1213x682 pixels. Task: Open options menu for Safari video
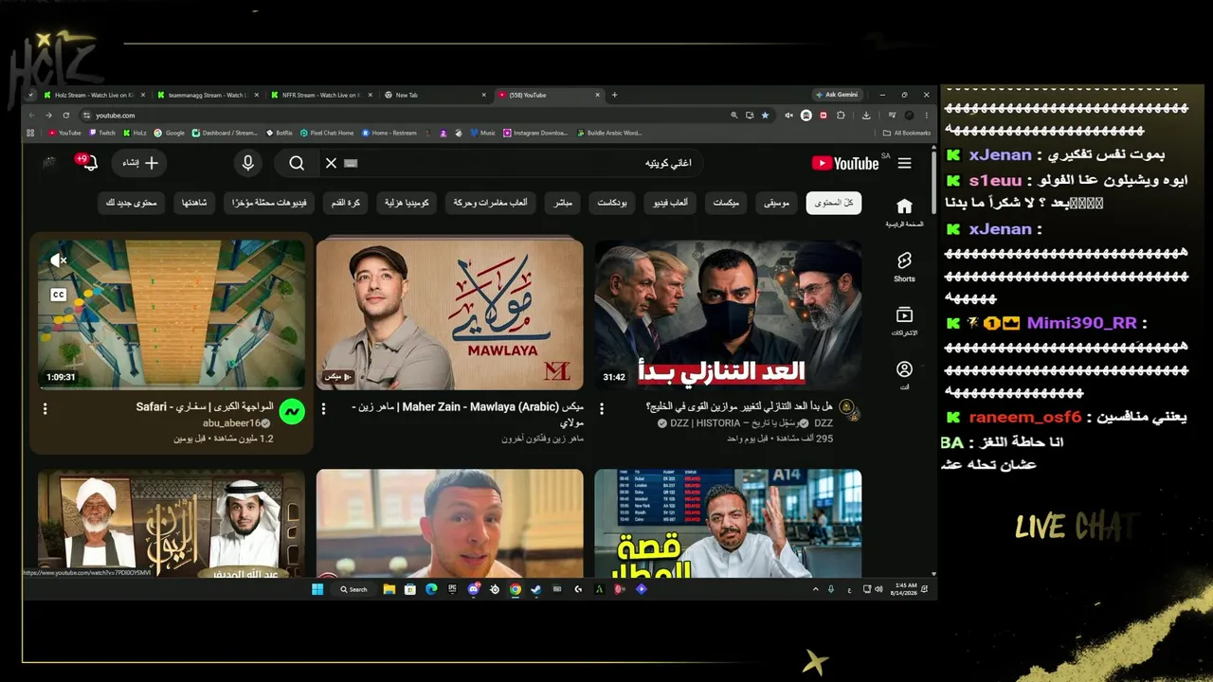pos(45,408)
